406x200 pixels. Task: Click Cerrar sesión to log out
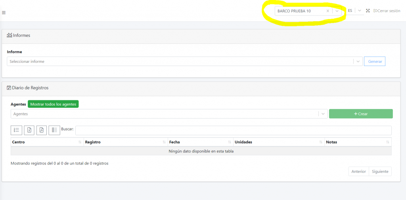(x=387, y=11)
